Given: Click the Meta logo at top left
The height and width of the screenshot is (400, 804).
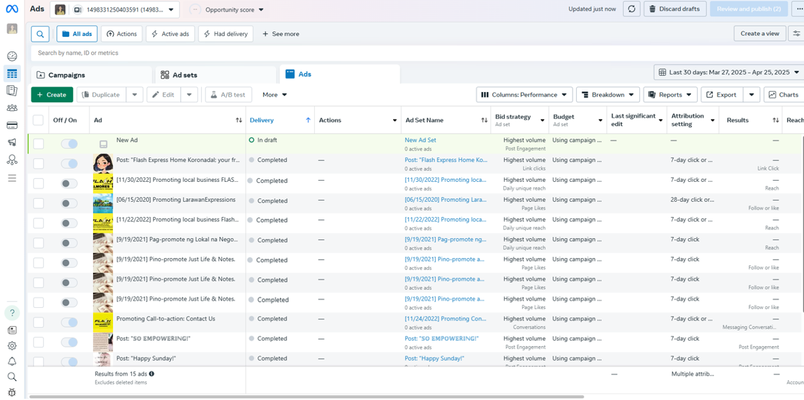Looking at the screenshot, I should tap(12, 9).
